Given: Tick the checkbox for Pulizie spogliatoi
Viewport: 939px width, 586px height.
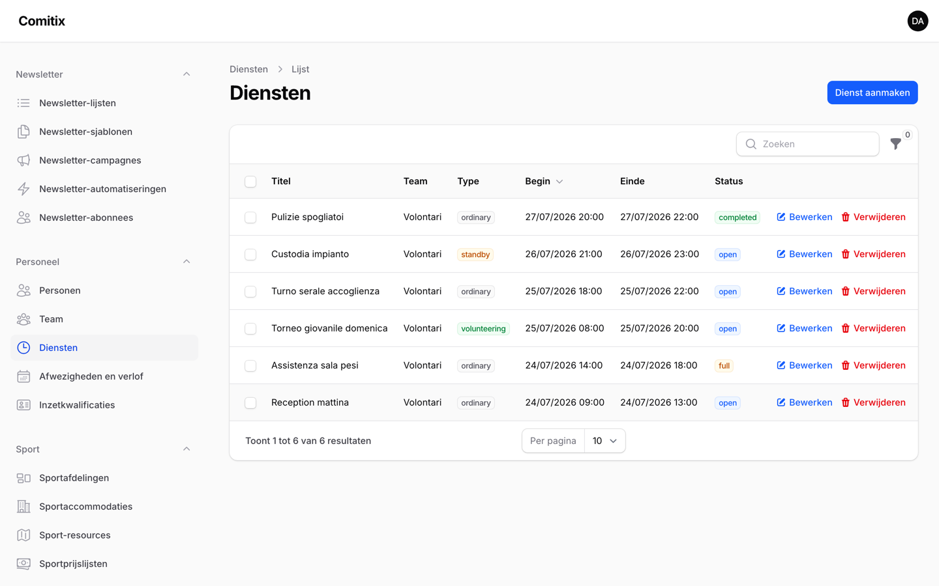Looking at the screenshot, I should tap(250, 217).
